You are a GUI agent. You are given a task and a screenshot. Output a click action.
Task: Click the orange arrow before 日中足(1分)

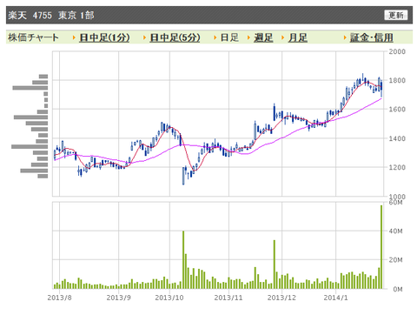74,37
